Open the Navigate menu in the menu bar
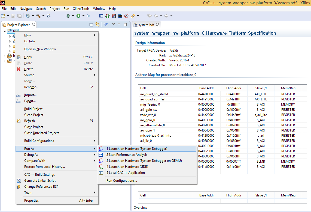Image resolution: width=311 pixels, height=212 pixels. 26,9
